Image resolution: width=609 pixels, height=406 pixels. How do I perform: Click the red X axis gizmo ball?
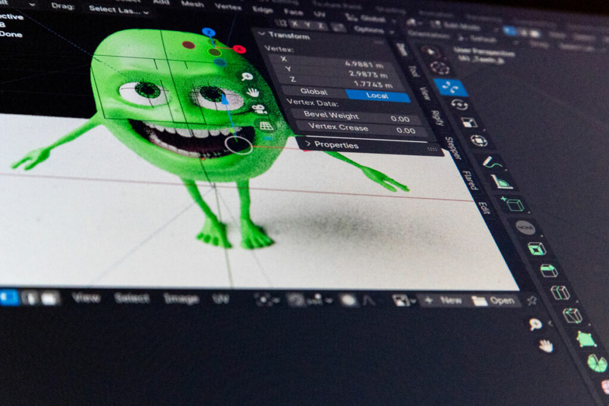[239, 49]
